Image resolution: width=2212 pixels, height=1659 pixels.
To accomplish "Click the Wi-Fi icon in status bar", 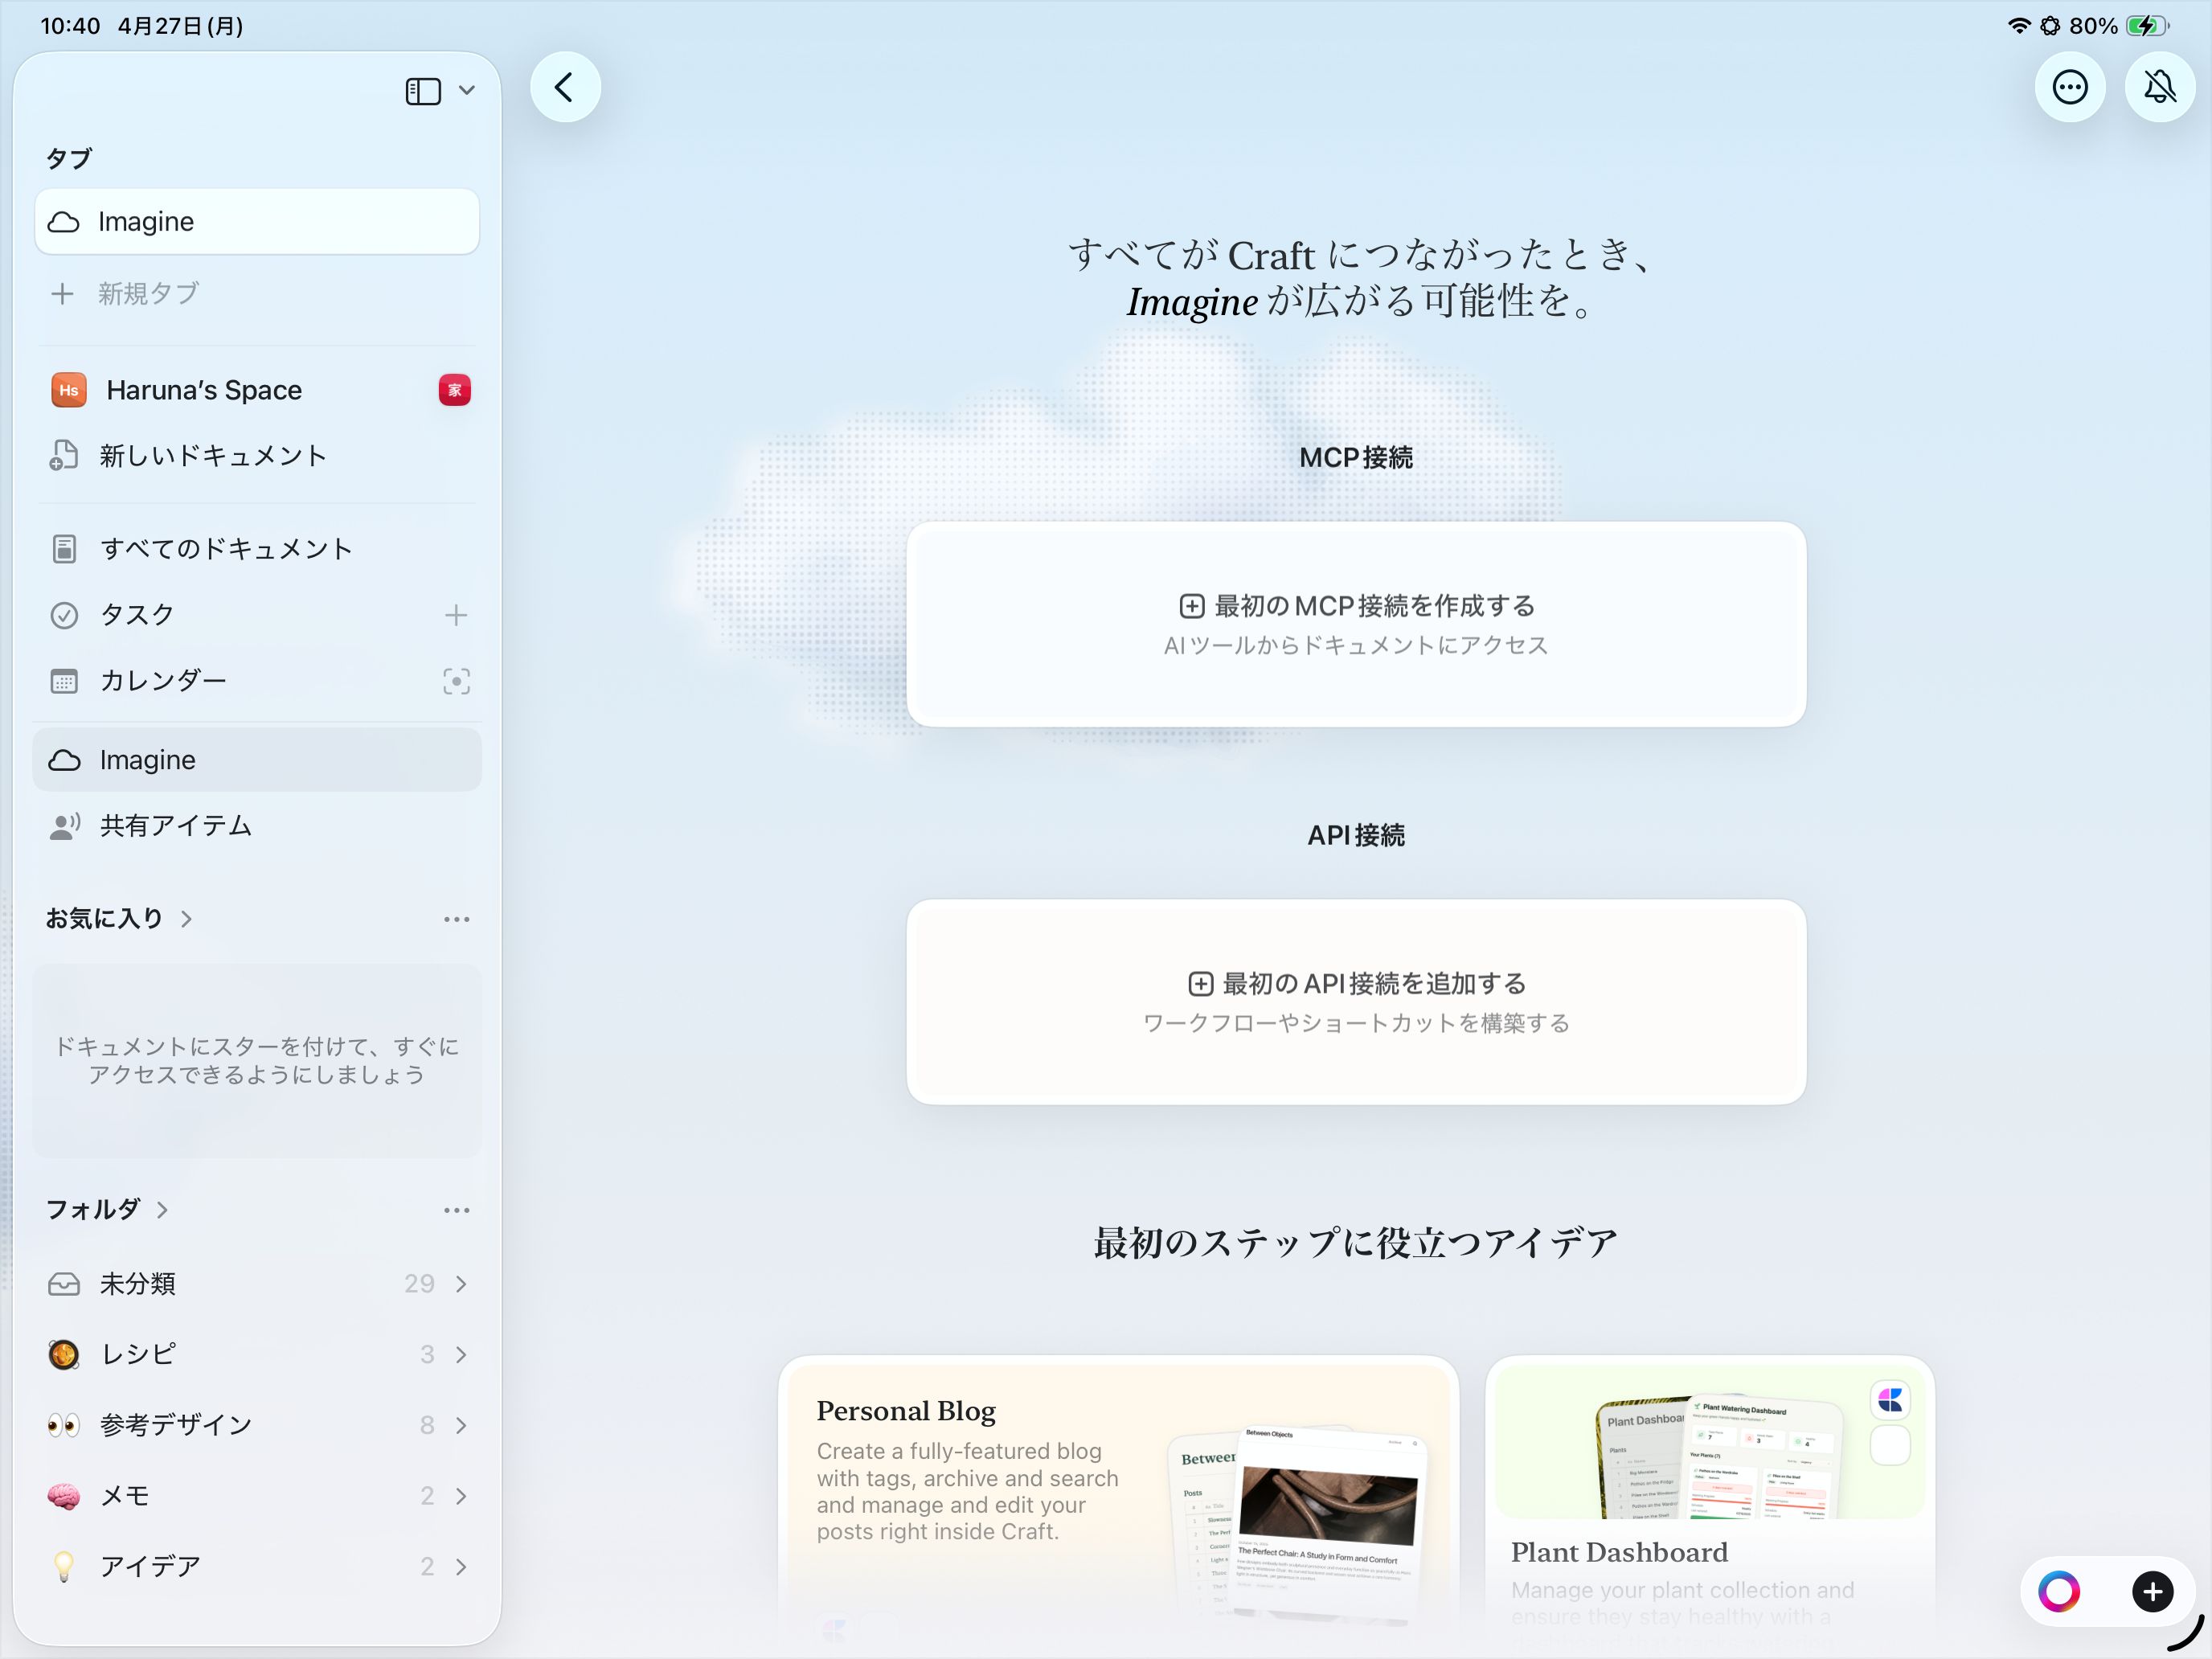I will tap(2019, 26).
